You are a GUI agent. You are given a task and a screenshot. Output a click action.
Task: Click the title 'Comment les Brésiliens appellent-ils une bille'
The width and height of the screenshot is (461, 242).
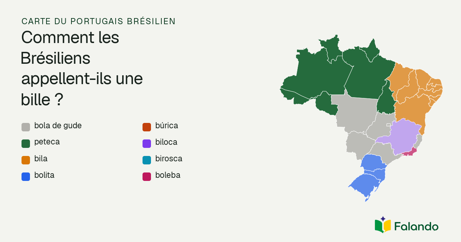click(82, 69)
